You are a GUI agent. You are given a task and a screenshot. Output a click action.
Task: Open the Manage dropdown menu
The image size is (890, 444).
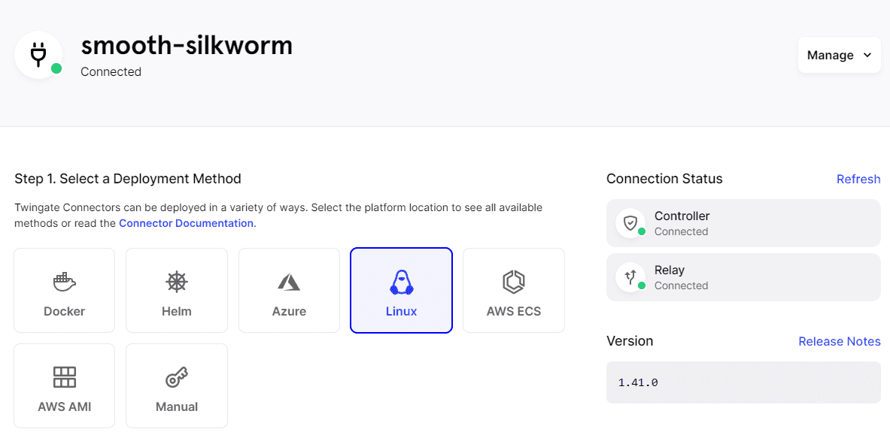(831, 55)
